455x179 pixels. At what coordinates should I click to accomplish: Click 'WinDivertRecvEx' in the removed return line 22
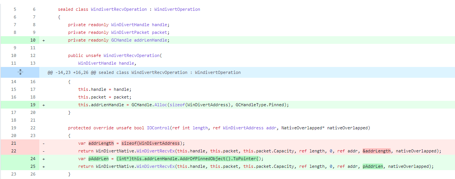[x=156, y=151]
